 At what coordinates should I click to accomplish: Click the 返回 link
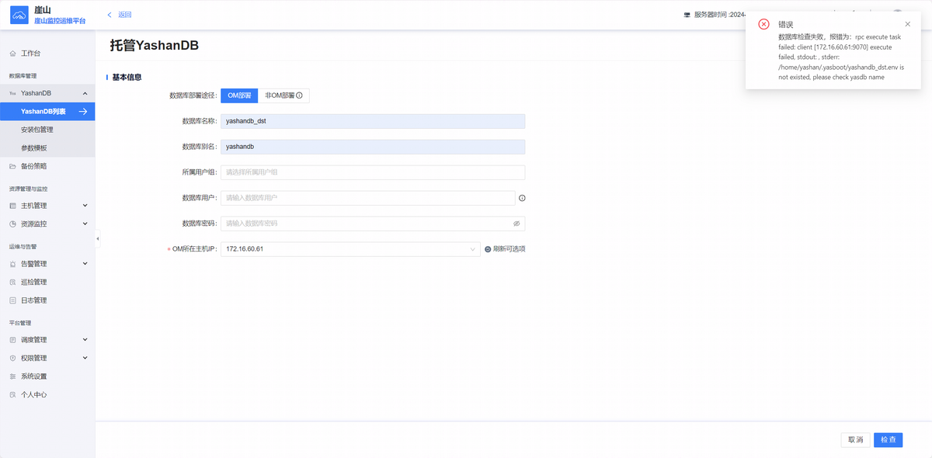(124, 15)
